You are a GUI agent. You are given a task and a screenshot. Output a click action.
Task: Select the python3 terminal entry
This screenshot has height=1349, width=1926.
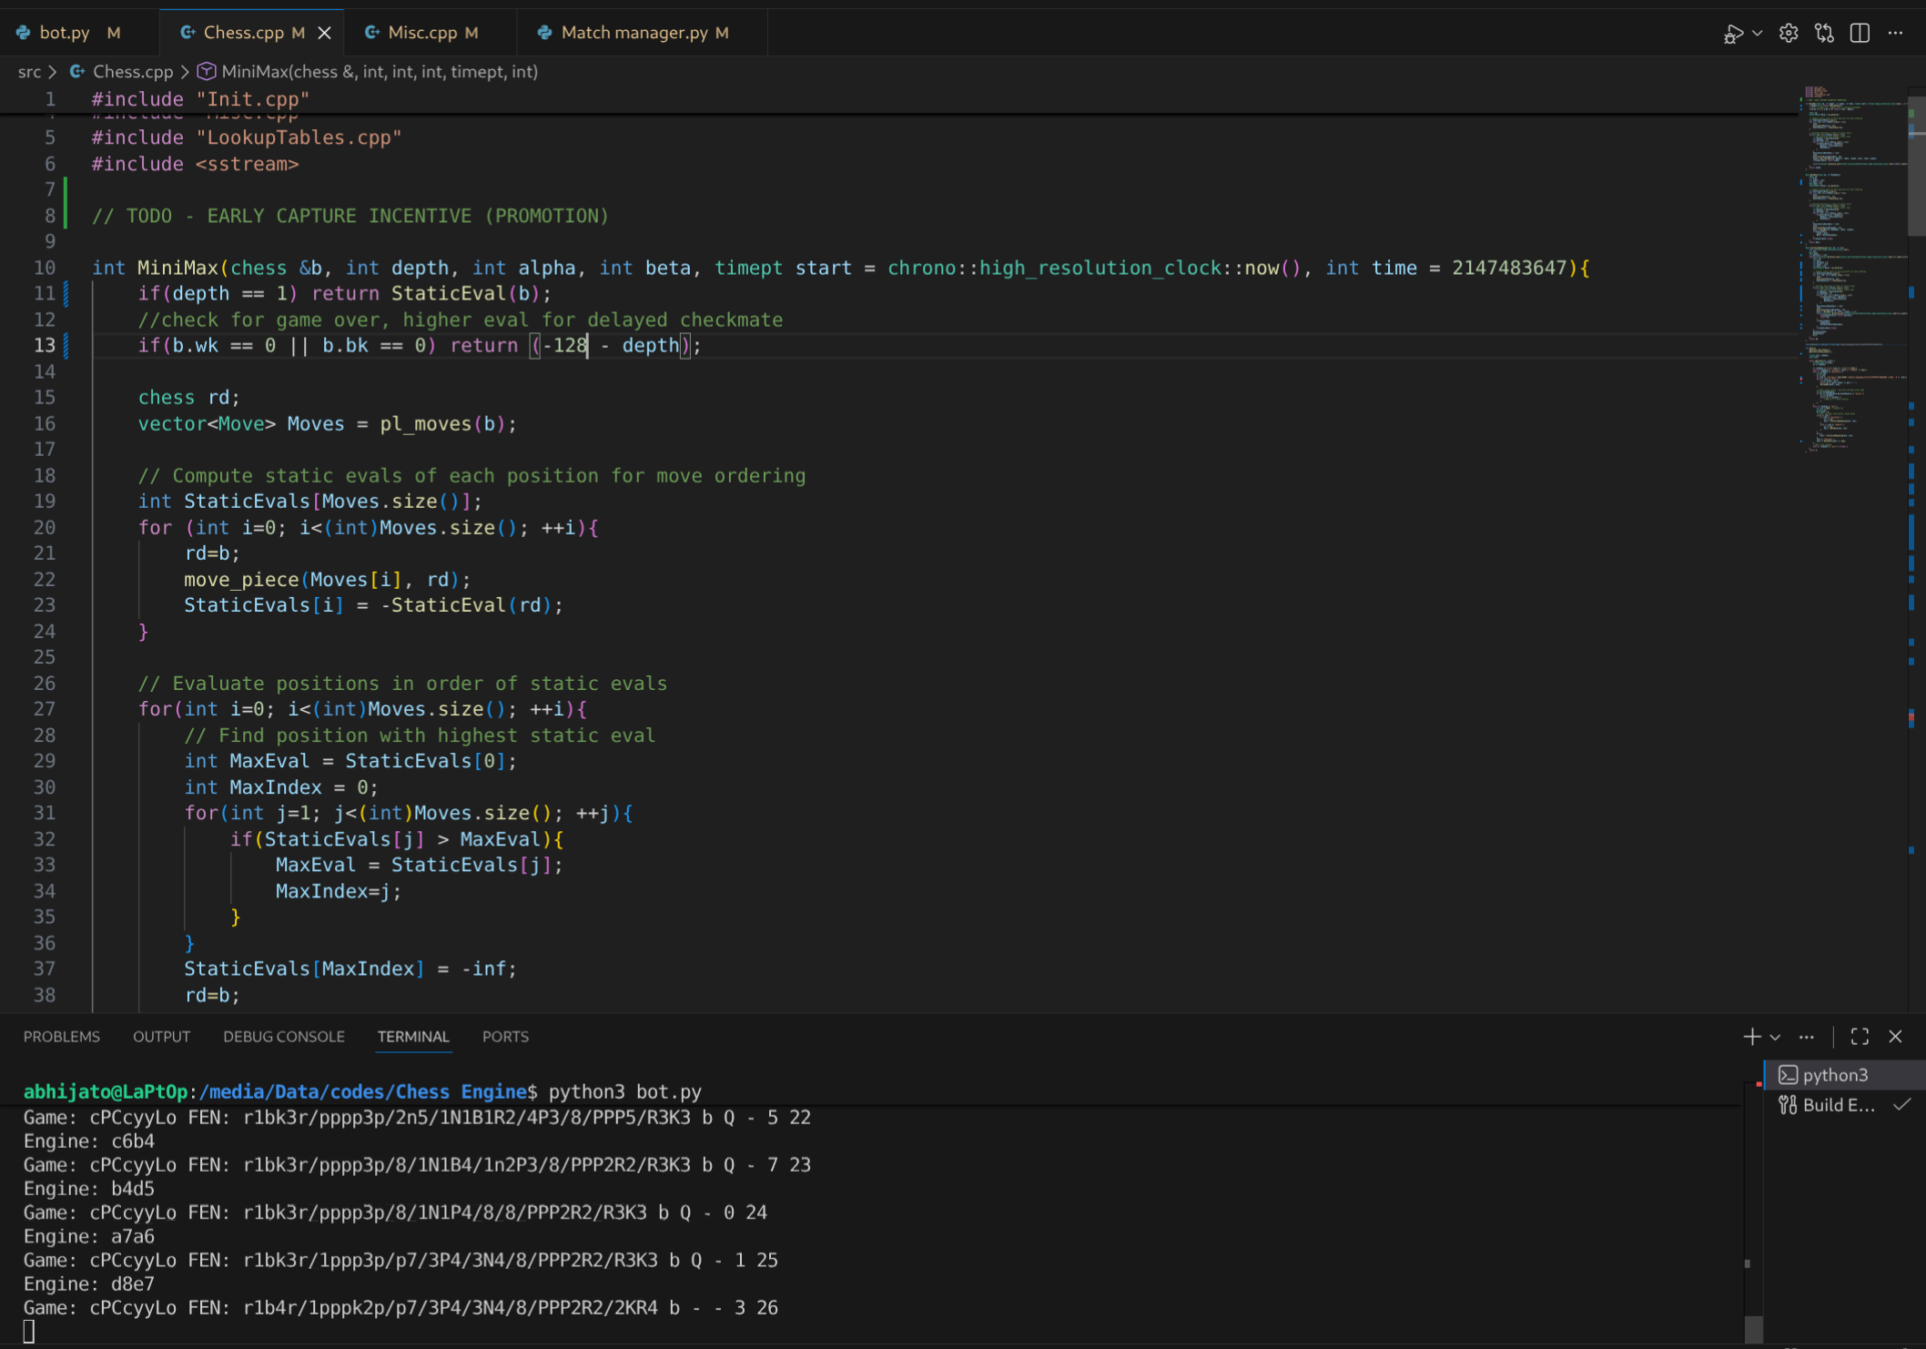click(x=1834, y=1075)
